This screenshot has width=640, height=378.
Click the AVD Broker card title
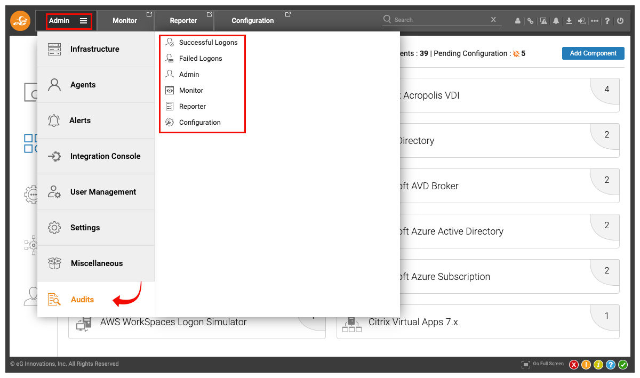point(428,186)
